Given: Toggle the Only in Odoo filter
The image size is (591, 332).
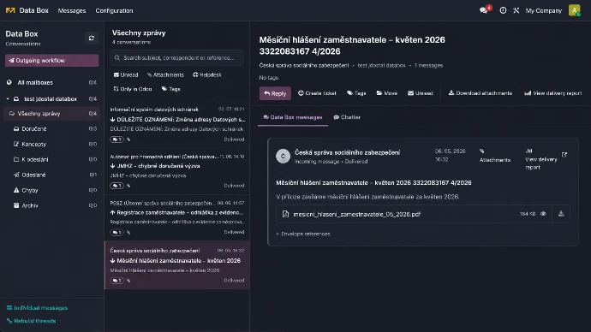Looking at the screenshot, I should tap(133, 89).
